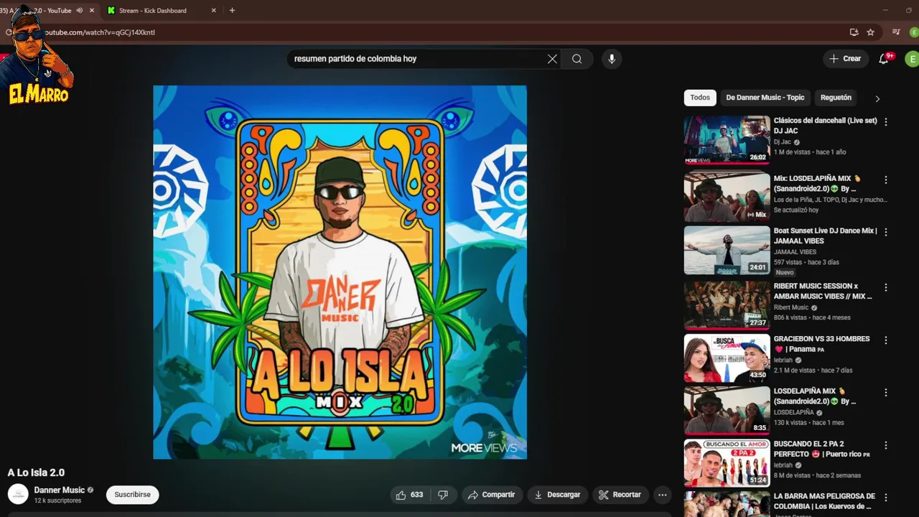Open options for BUSCANDO EL 2 PA 2 video
Image resolution: width=919 pixels, height=517 pixels.
tap(885, 445)
